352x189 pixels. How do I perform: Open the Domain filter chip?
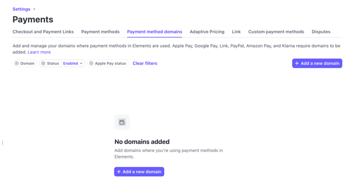[25, 64]
